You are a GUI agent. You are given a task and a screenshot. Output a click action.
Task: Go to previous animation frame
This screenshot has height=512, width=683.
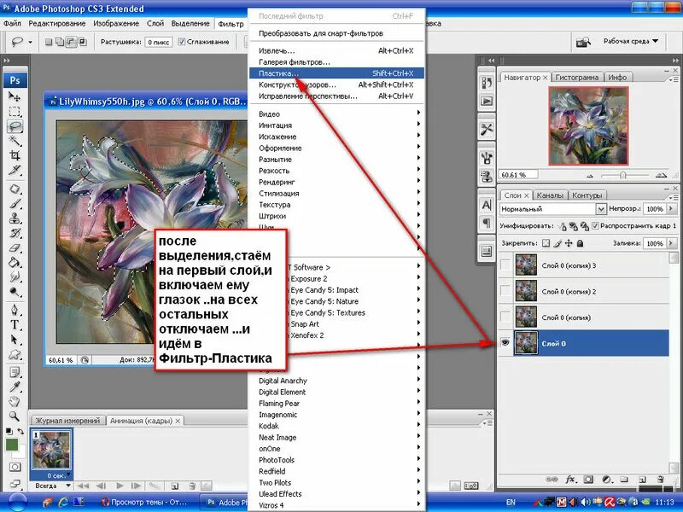point(101,486)
